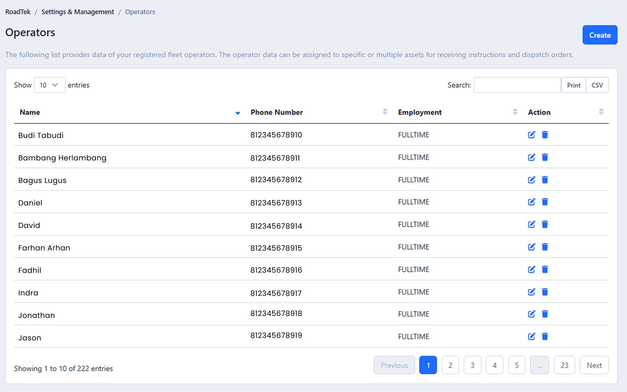Delete the Jason operator entry

click(545, 337)
